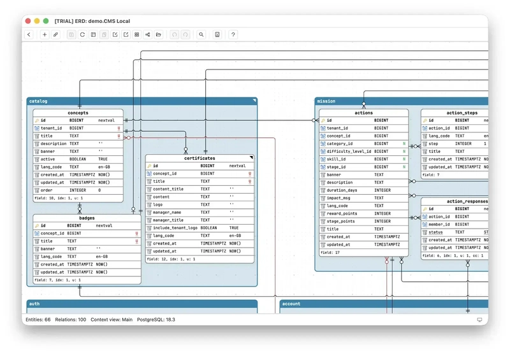Click the step INTEGER row in action_steps

coord(455,143)
